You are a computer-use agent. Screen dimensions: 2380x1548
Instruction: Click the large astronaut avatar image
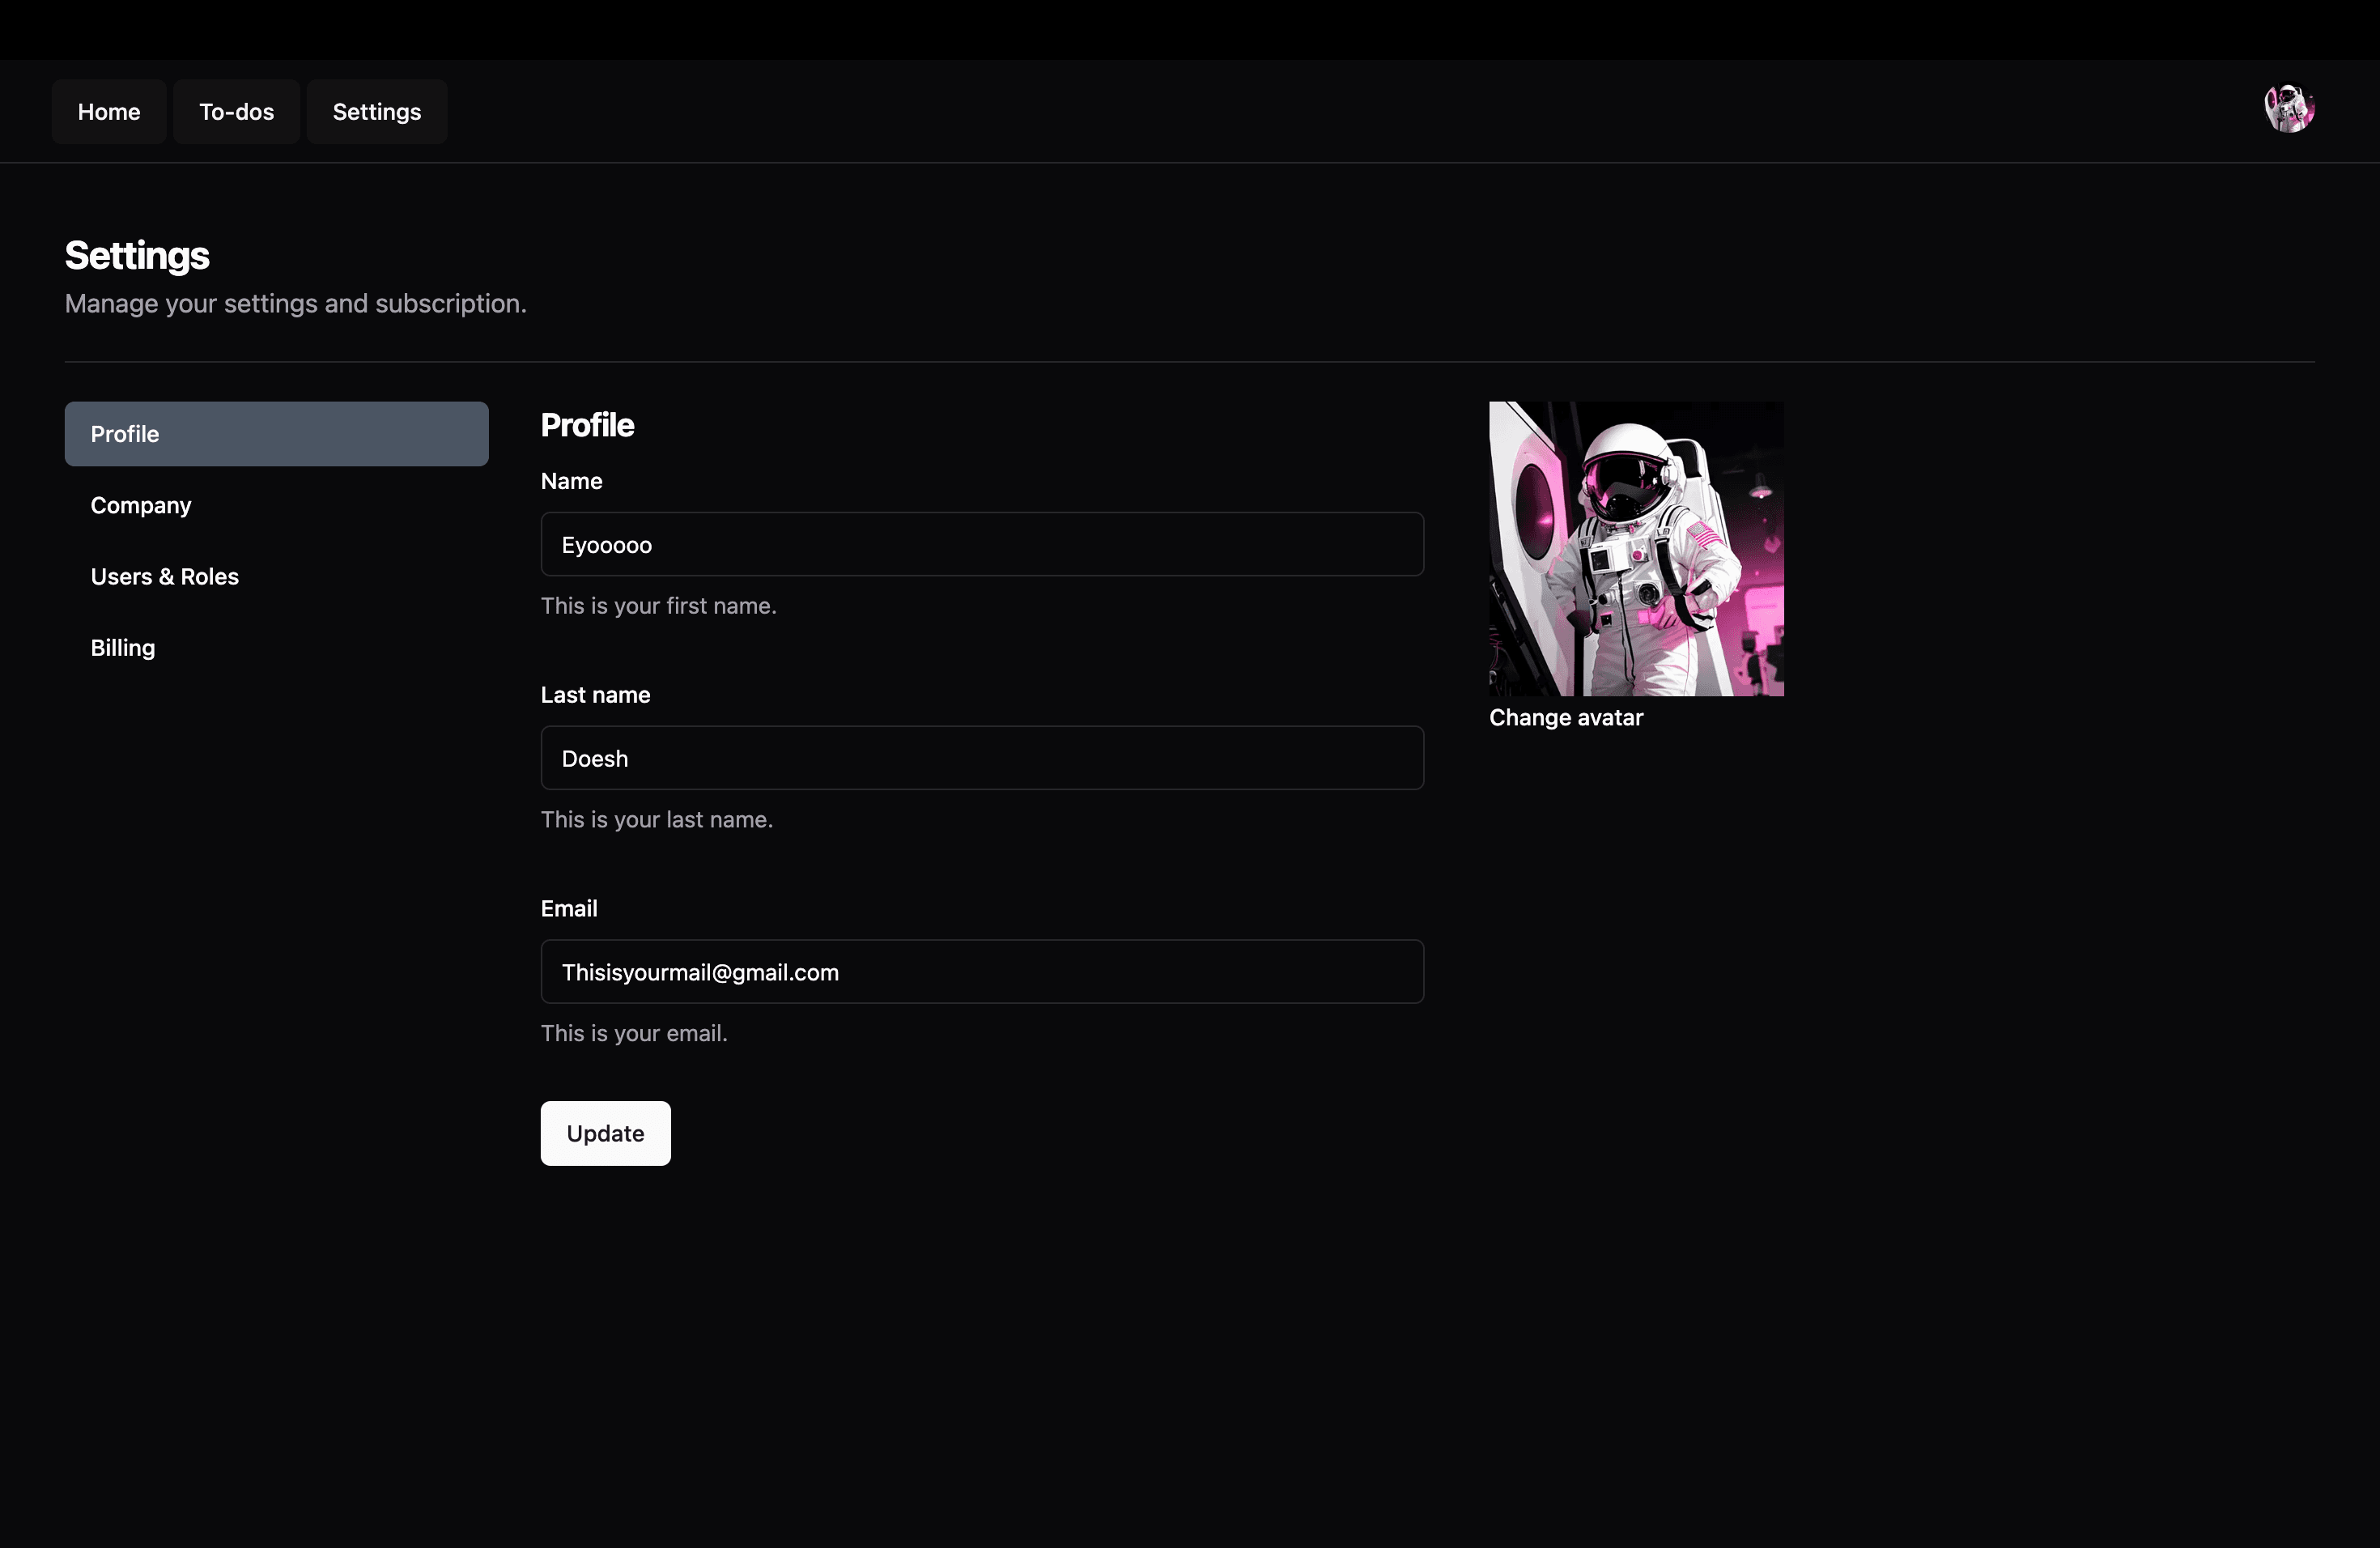(1635, 549)
